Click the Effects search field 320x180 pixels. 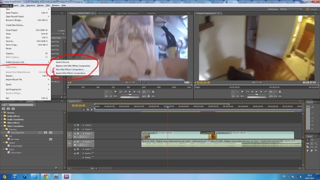coord(18,104)
